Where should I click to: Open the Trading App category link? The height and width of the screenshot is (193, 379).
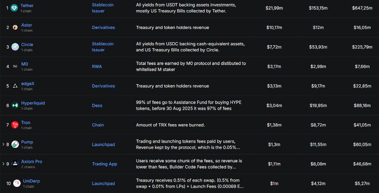[104, 164]
